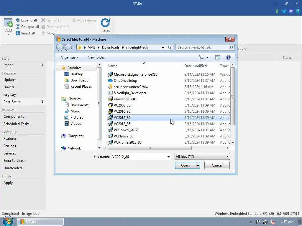Select the VCConvci_2012 file
Image resolution: width=302 pixels, height=226 pixels.
pos(168,130)
